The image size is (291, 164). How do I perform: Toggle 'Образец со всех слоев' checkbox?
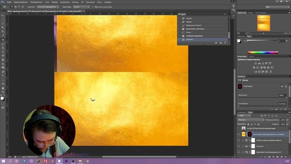pyautogui.click(x=93, y=7)
